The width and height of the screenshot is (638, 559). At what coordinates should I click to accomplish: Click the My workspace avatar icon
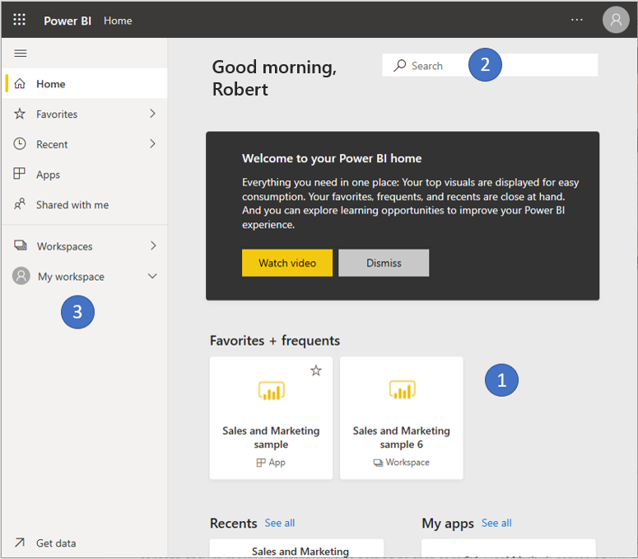(x=21, y=276)
